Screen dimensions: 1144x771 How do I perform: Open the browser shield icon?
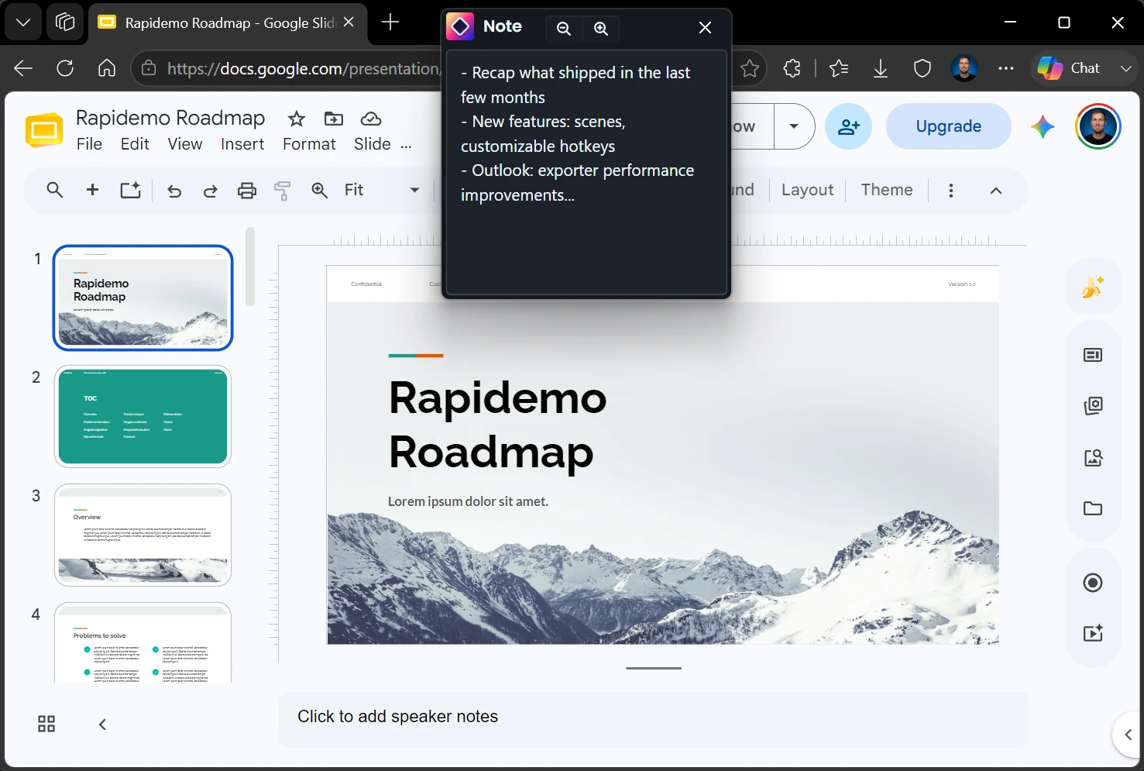pyautogui.click(x=922, y=68)
